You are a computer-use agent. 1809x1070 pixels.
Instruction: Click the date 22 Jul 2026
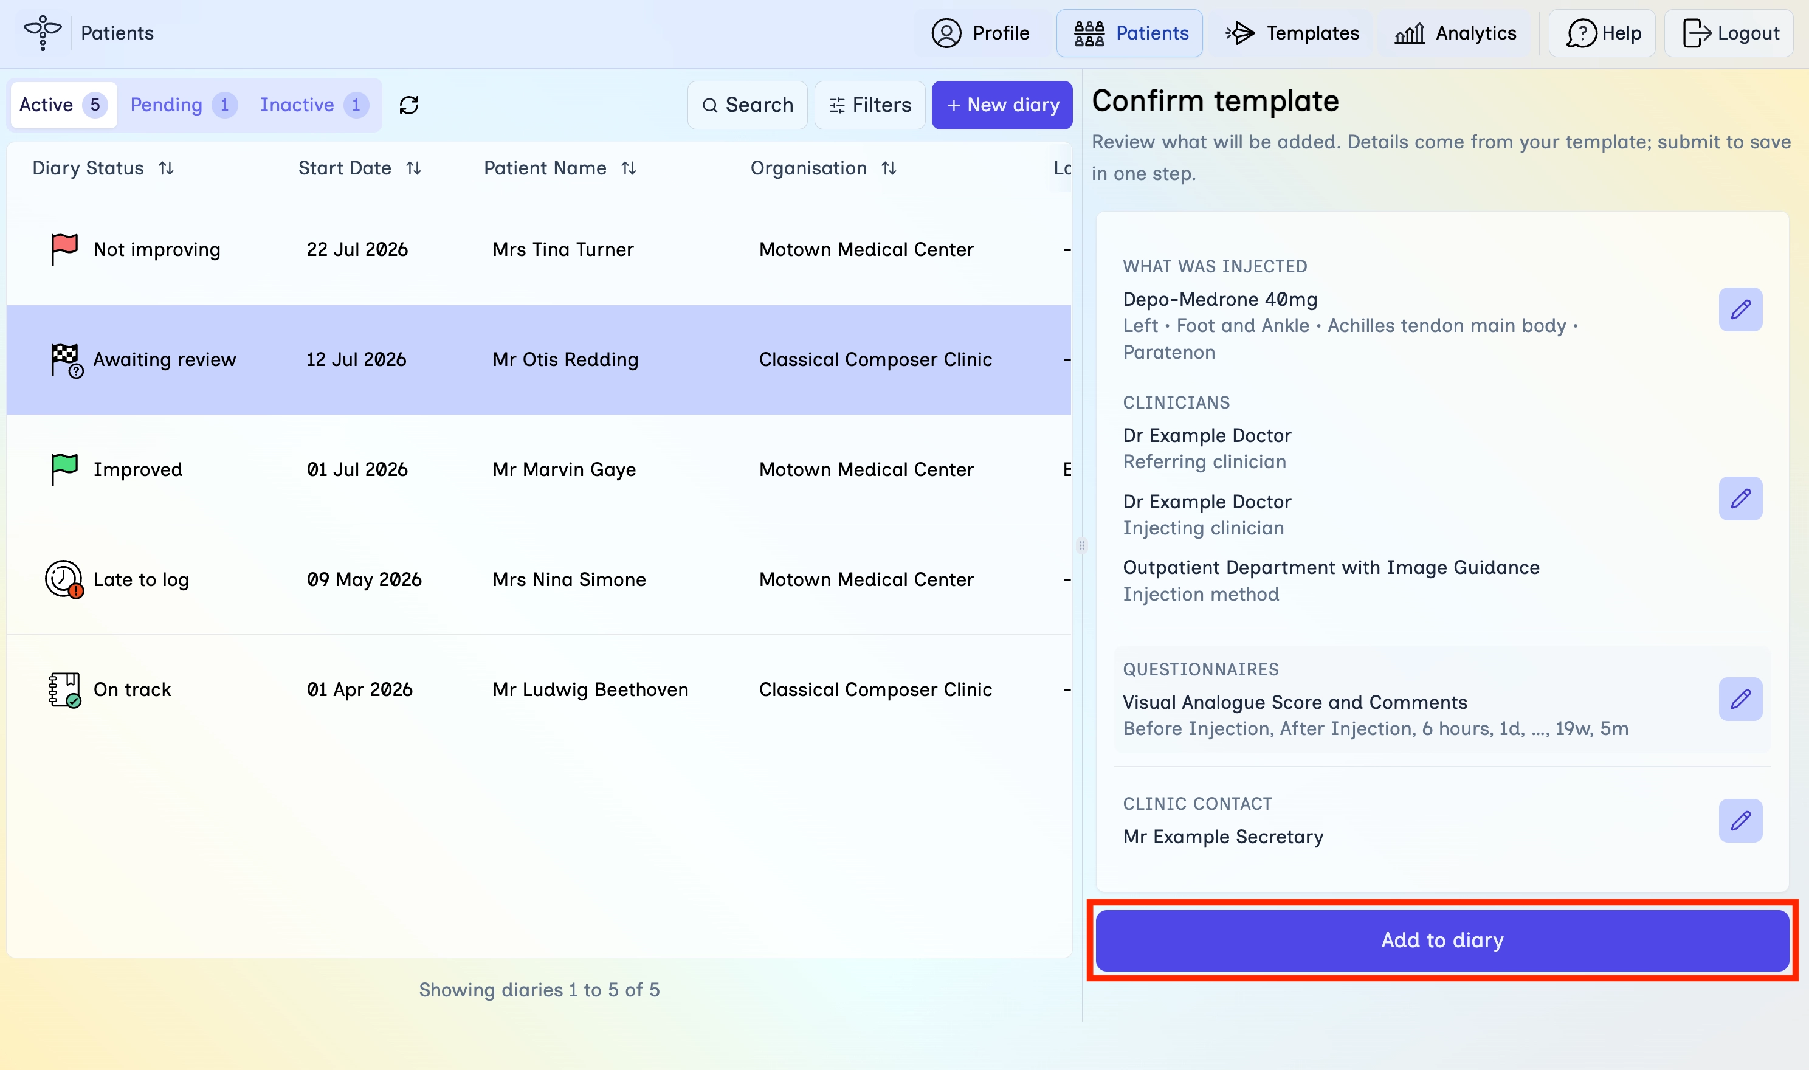coord(357,249)
